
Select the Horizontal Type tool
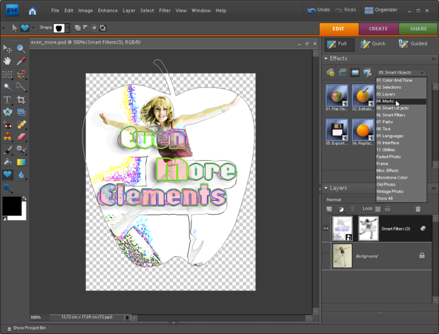[8, 99]
